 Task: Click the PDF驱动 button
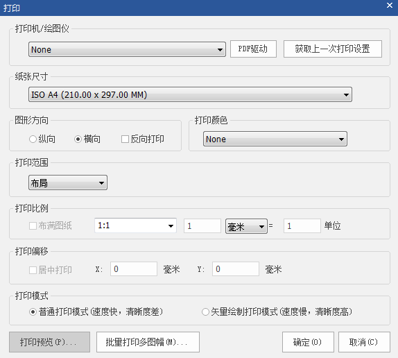(x=253, y=49)
